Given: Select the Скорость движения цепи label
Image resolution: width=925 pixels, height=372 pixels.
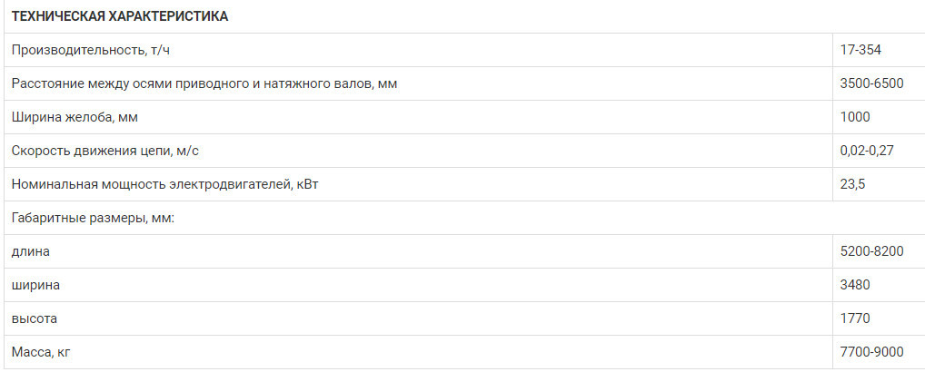Looking at the screenshot, I should (x=105, y=151).
